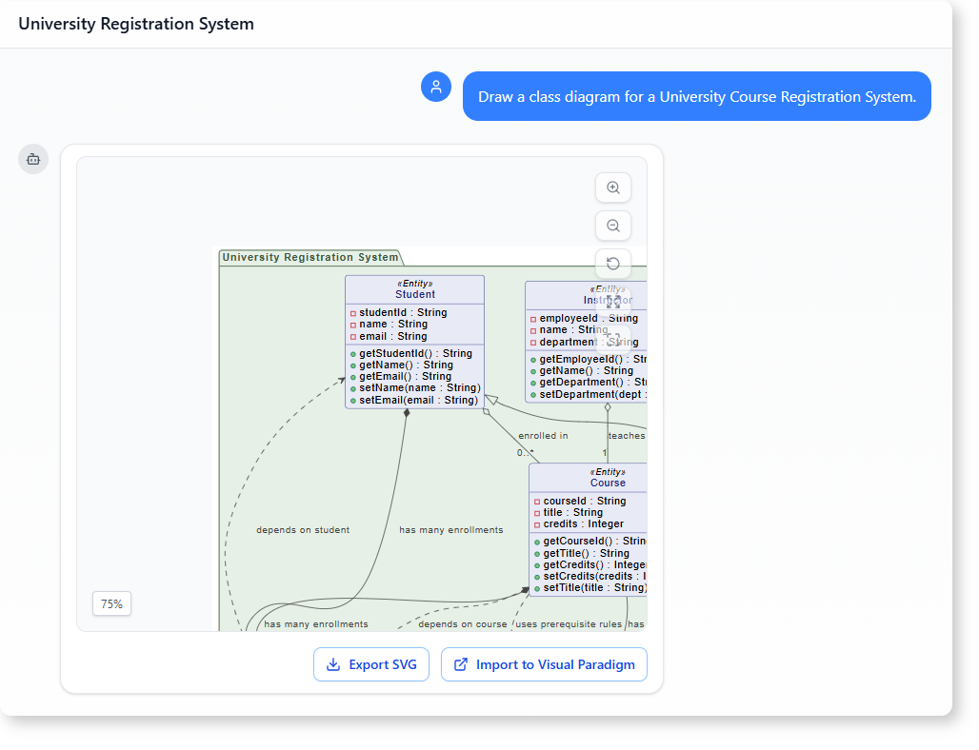Screen dimensions: 979x750
Task: Click the 'depends on student' label
Action: click(303, 530)
